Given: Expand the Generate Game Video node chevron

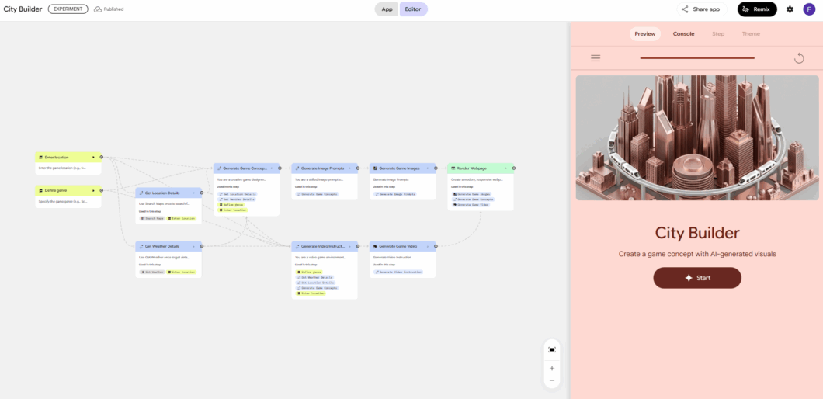Looking at the screenshot, I should coord(428,246).
